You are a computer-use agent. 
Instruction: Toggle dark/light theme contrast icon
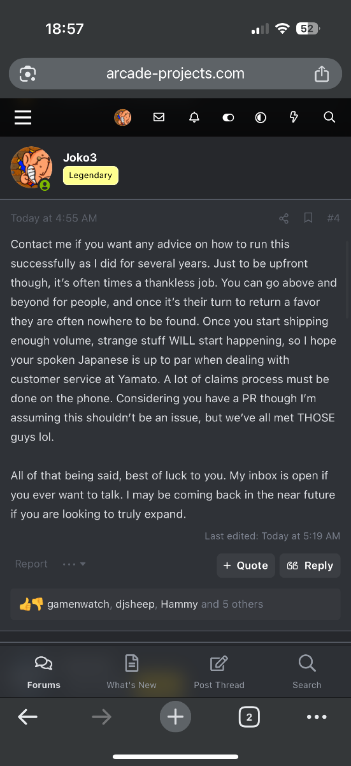[x=261, y=117]
